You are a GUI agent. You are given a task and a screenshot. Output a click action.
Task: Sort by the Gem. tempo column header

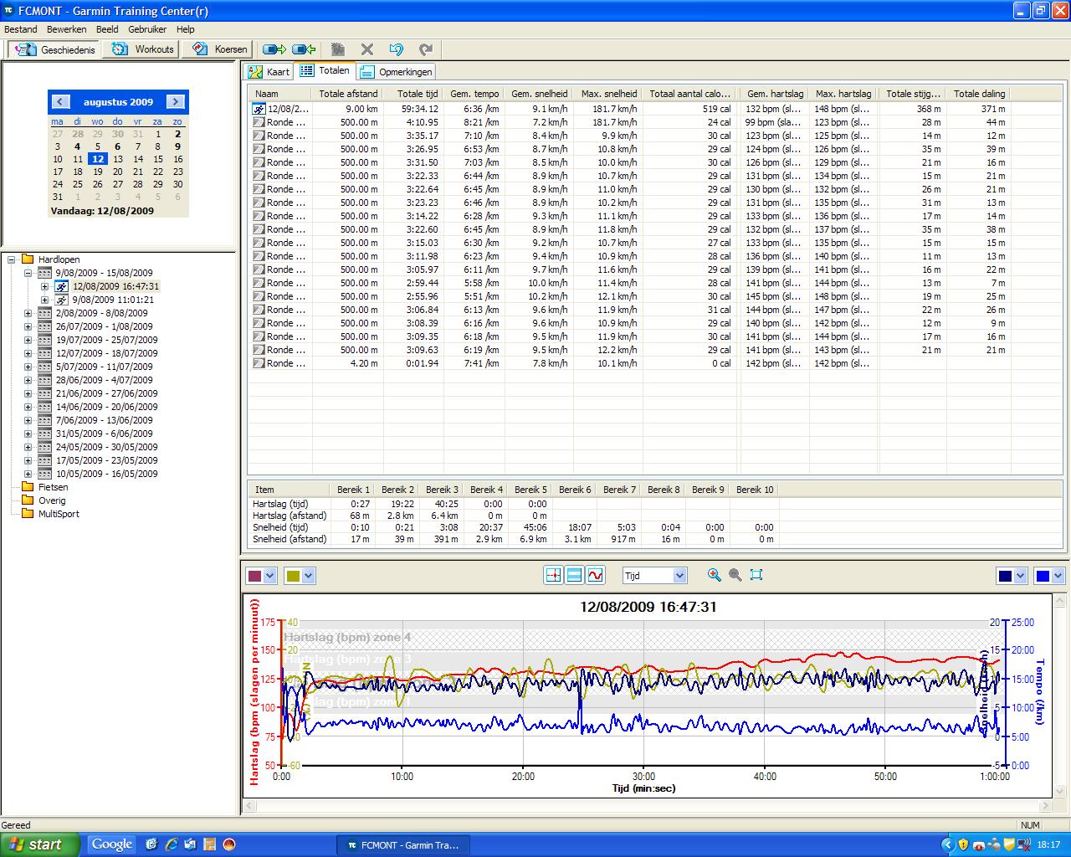474,94
